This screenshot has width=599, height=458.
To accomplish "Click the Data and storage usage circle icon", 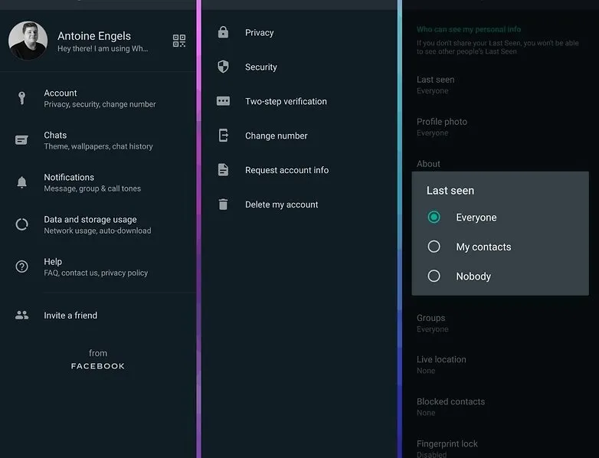I will pyautogui.click(x=22, y=224).
